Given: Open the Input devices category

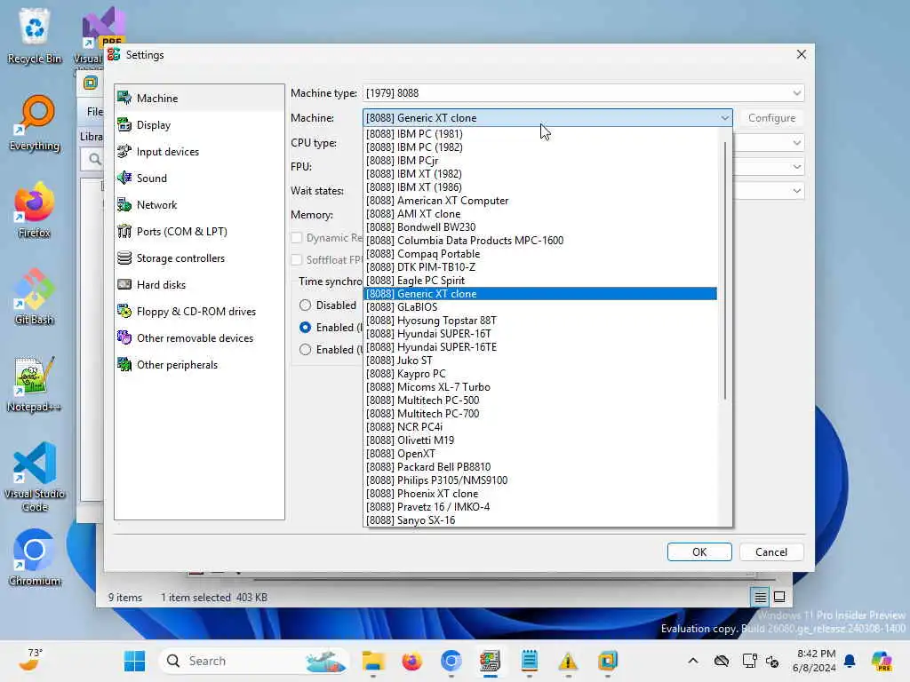Looking at the screenshot, I should pyautogui.click(x=199, y=151).
